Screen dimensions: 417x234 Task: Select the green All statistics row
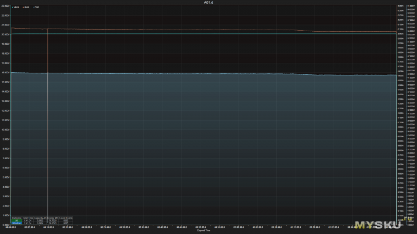tap(42, 220)
